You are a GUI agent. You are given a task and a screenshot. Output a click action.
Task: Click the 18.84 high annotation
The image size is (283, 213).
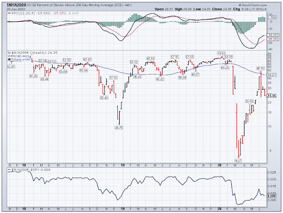pos(249,101)
